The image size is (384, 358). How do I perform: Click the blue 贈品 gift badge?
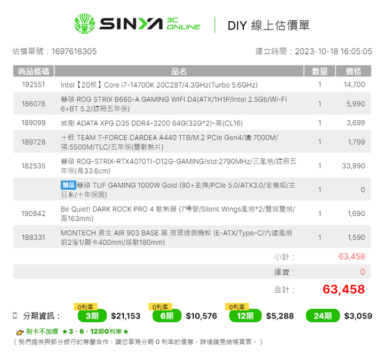(68, 185)
